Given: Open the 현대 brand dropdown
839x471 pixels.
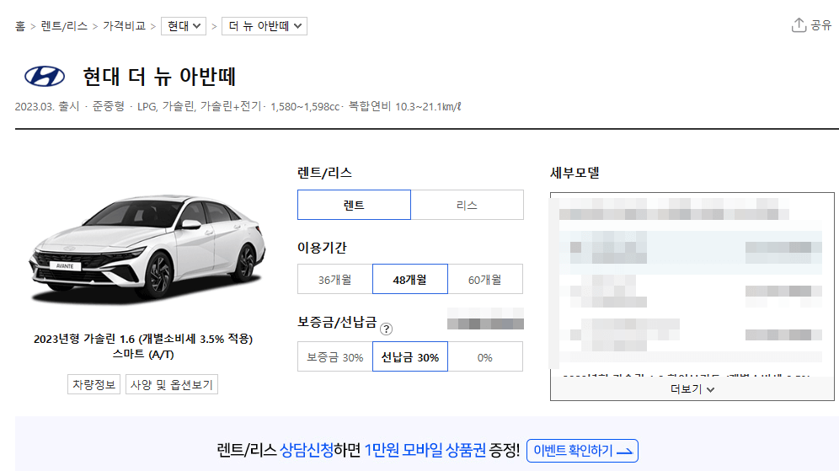Looking at the screenshot, I should pyautogui.click(x=184, y=25).
